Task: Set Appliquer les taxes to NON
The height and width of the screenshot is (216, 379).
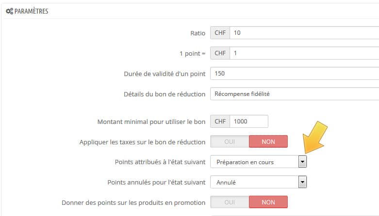Action: (268, 142)
